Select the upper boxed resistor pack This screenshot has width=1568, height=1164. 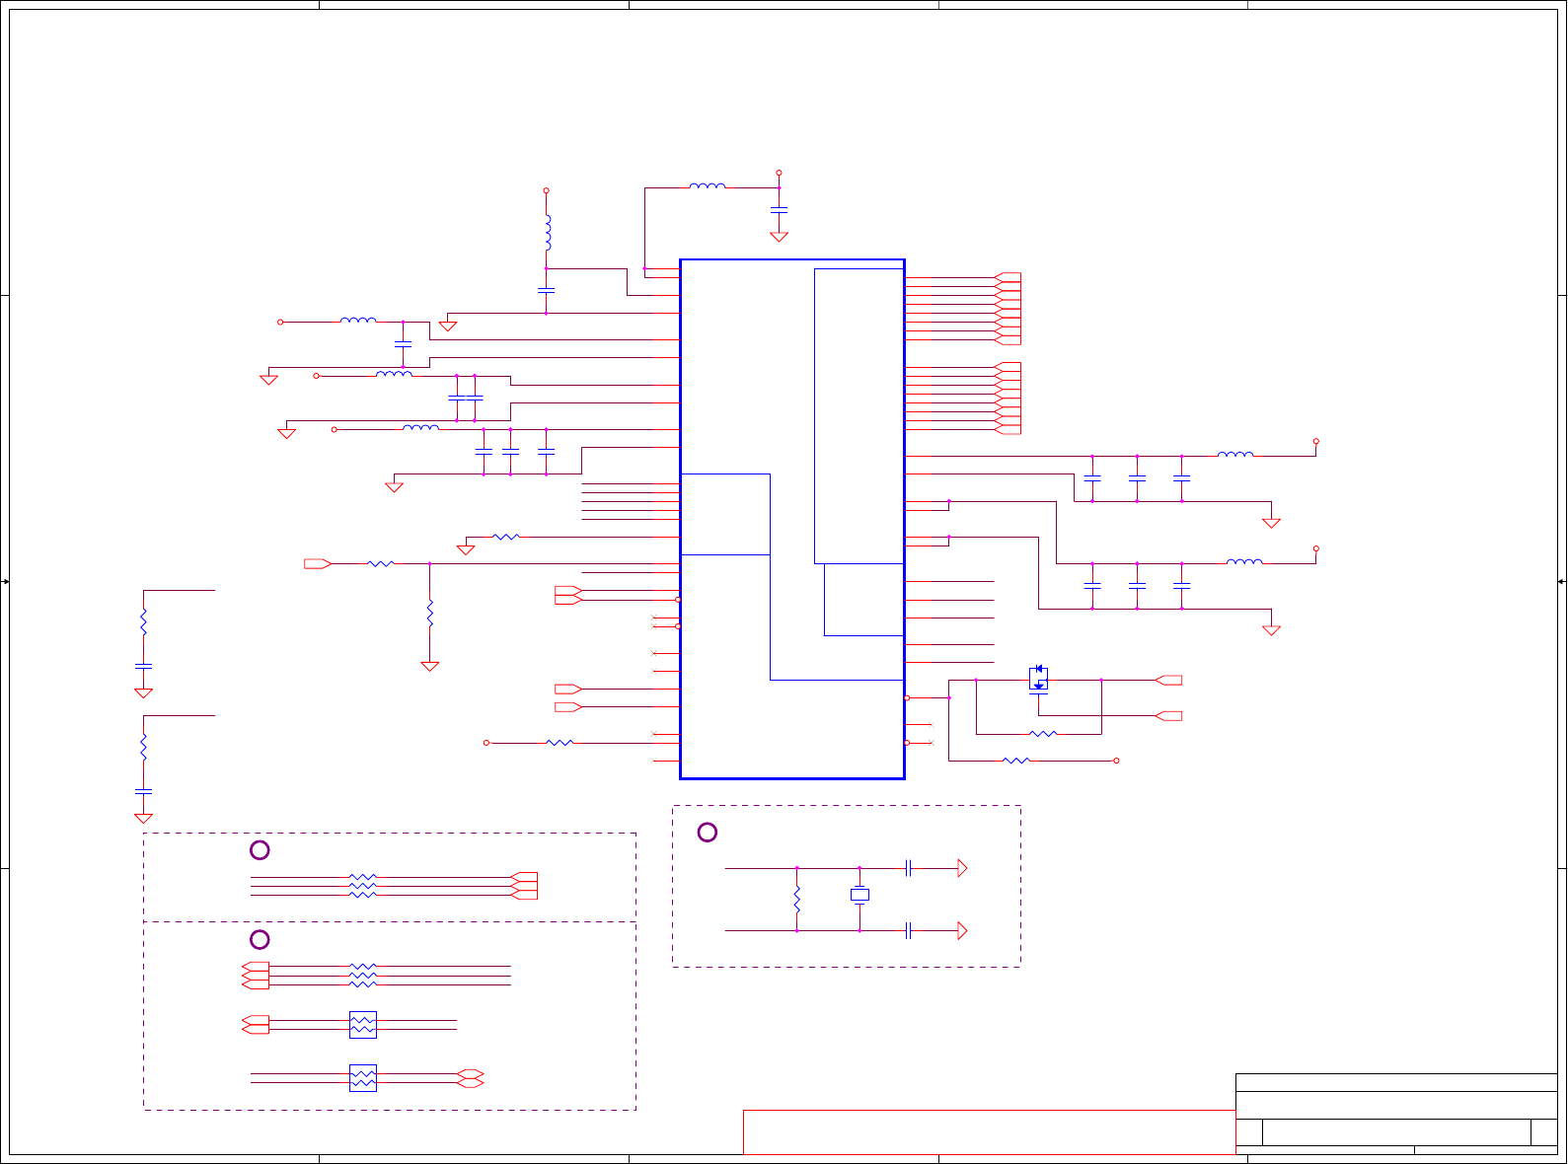363,1025
